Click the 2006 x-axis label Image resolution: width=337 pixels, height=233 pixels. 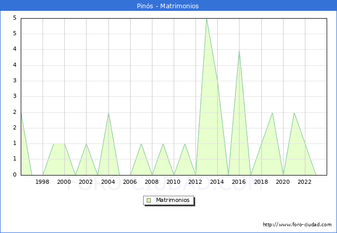[130, 182]
